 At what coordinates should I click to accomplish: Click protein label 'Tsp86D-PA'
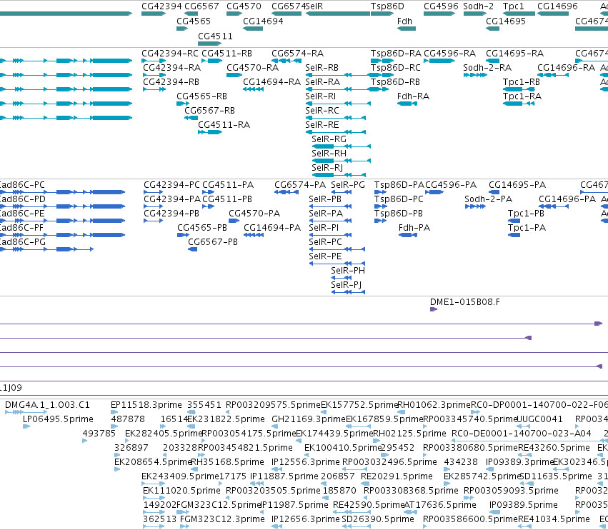pos(399,185)
